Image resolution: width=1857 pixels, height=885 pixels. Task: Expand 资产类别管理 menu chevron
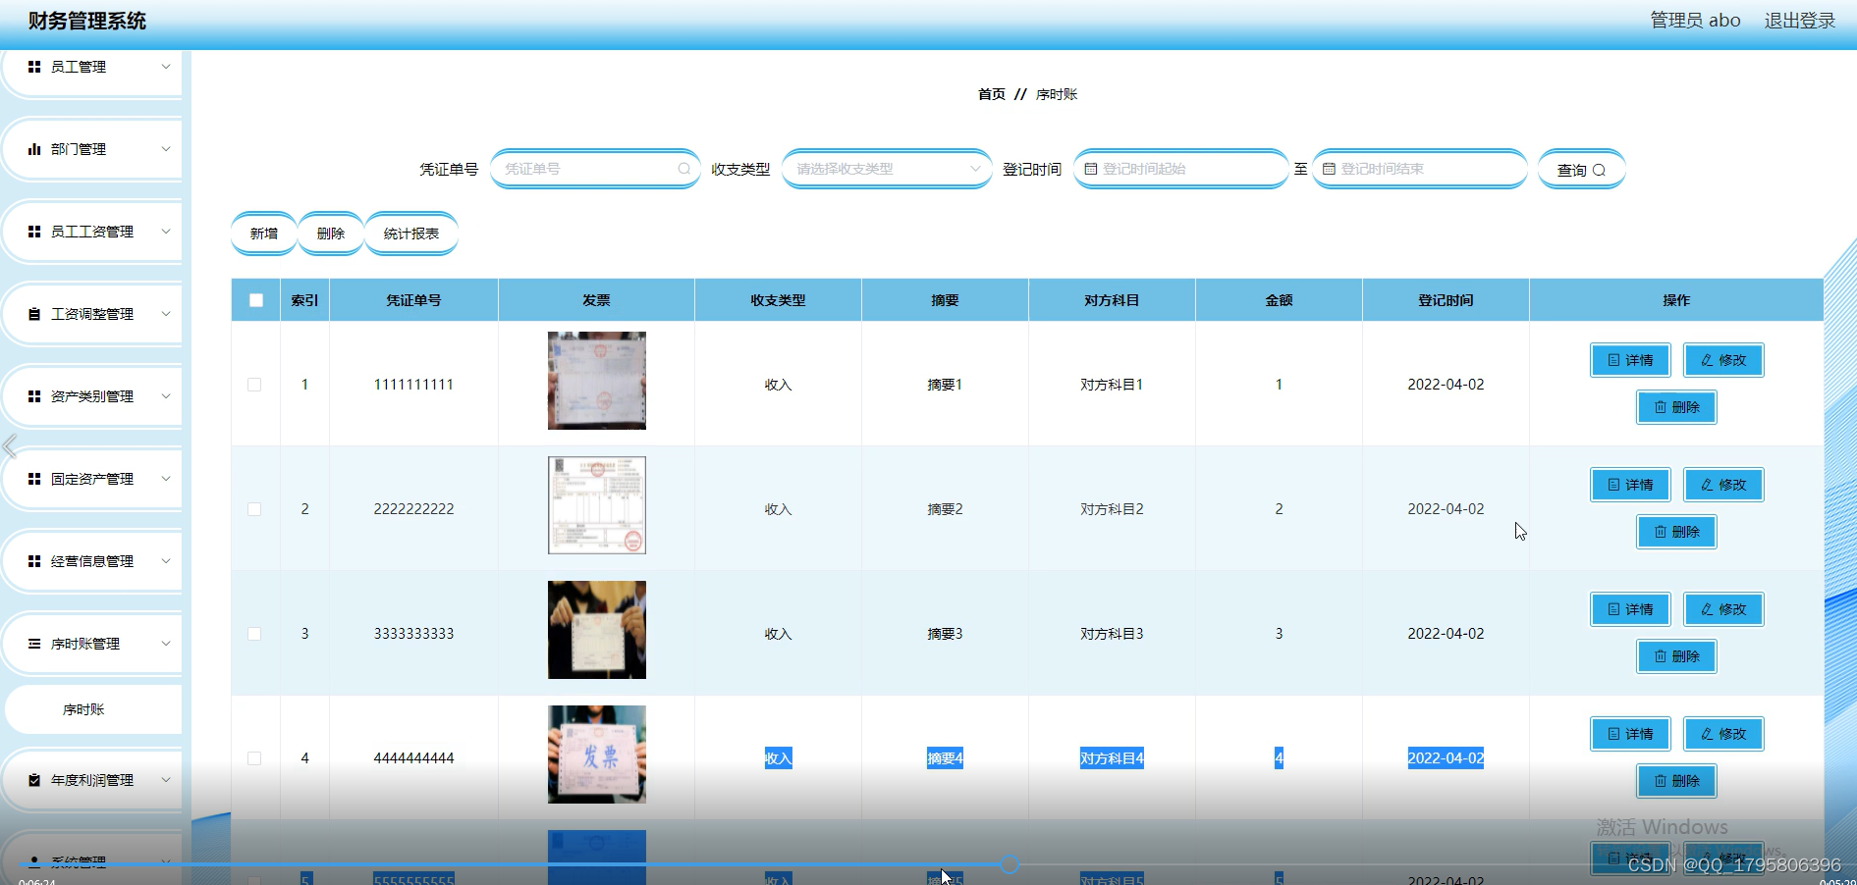(x=166, y=396)
